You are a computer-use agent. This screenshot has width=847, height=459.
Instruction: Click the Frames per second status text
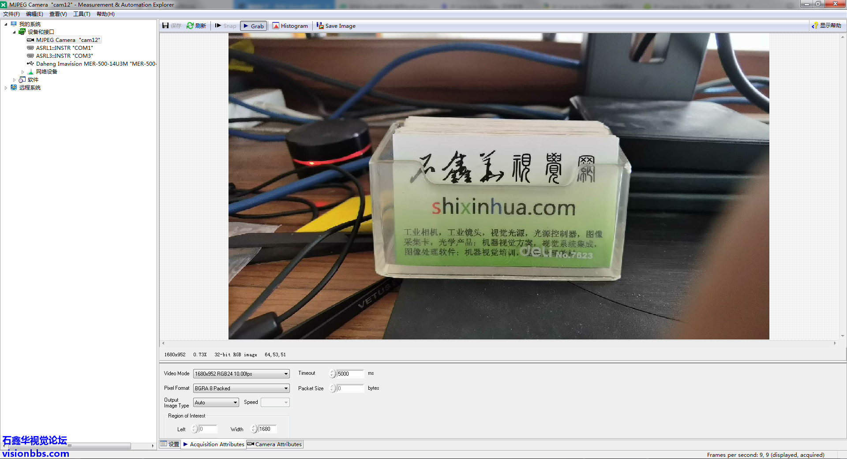(x=765, y=455)
